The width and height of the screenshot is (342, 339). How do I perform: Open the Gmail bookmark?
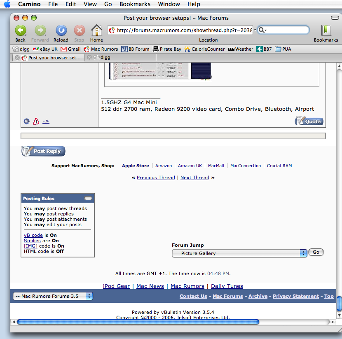(71, 49)
